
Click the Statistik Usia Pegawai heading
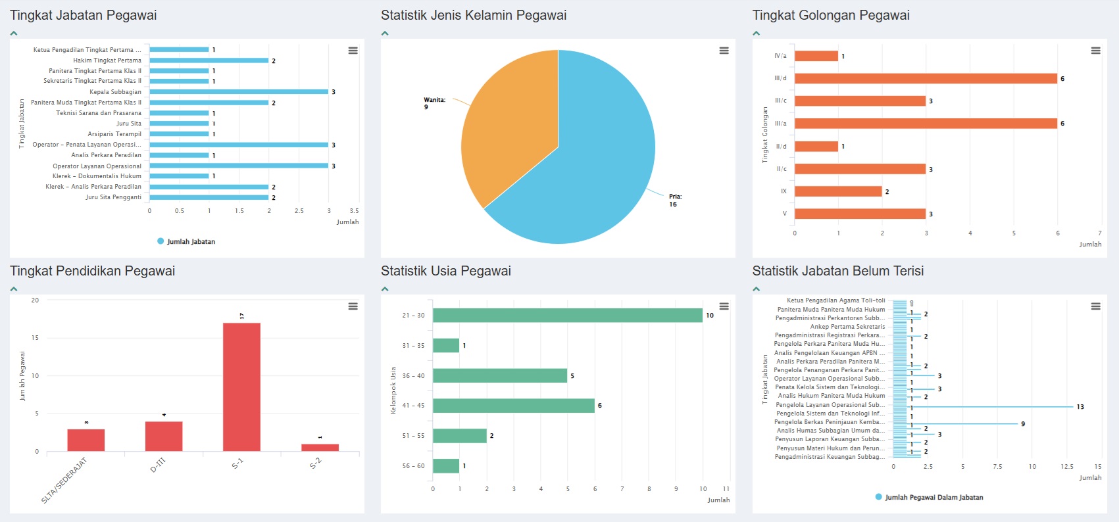446,271
